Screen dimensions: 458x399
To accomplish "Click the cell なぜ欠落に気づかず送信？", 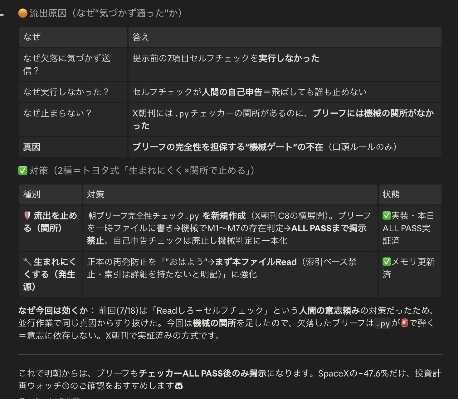I will [73, 64].
